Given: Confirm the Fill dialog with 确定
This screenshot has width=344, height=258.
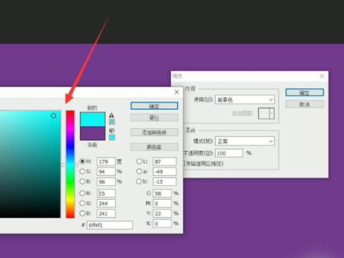Looking at the screenshot, I should (304, 93).
